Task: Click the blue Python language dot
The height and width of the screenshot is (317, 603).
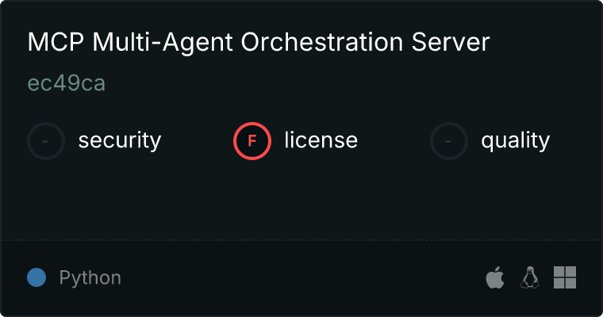Action: pyautogui.click(x=36, y=277)
